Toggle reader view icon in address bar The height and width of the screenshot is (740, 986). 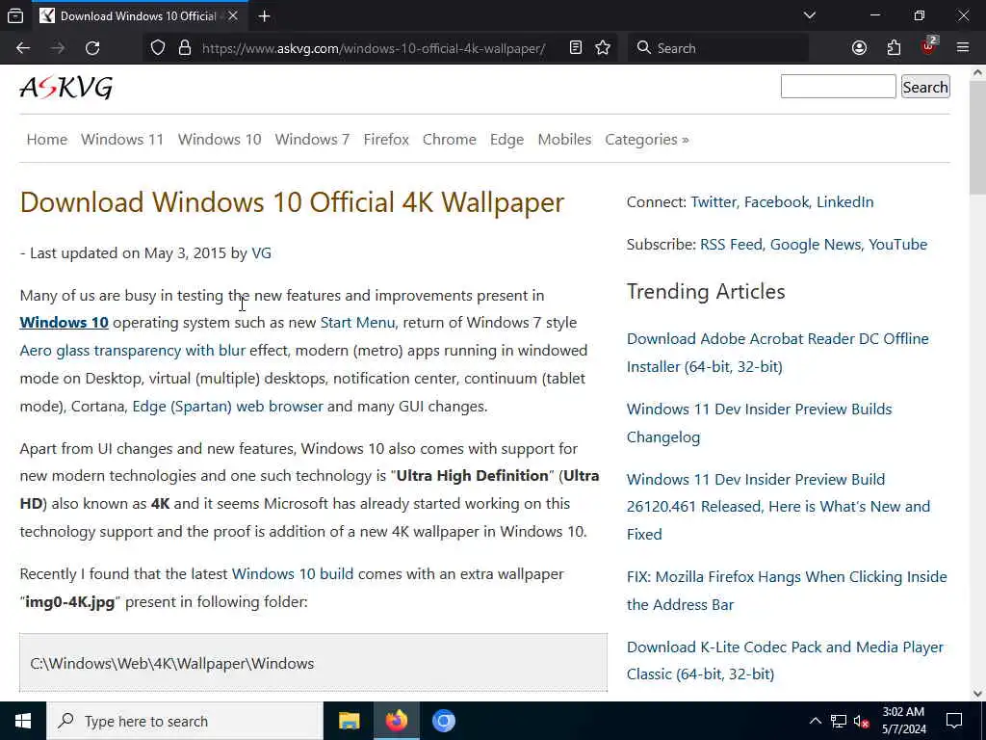click(x=576, y=48)
